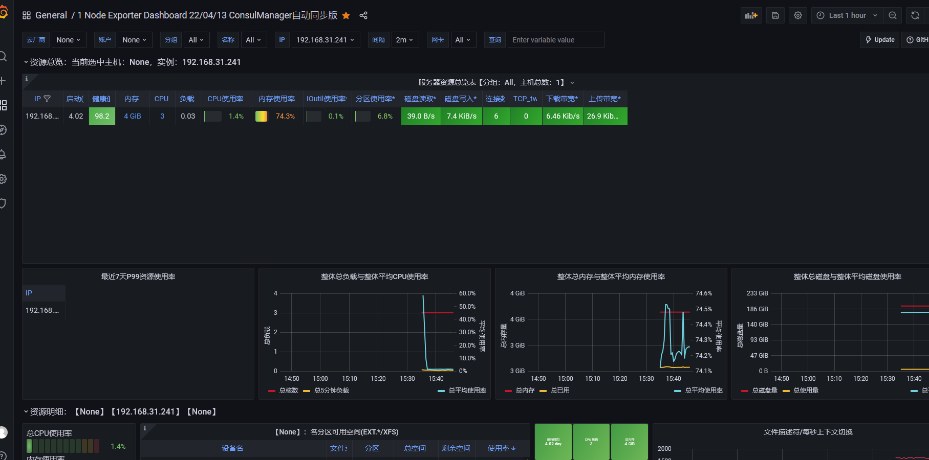This screenshot has height=460, width=929.
Task: Toggle the 总使用量 legend series
Action: (806, 390)
